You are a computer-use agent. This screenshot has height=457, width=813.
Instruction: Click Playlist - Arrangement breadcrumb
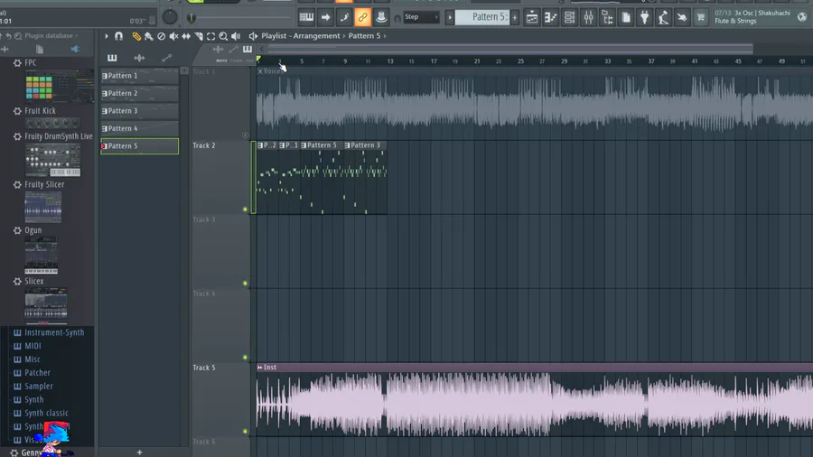[301, 36]
